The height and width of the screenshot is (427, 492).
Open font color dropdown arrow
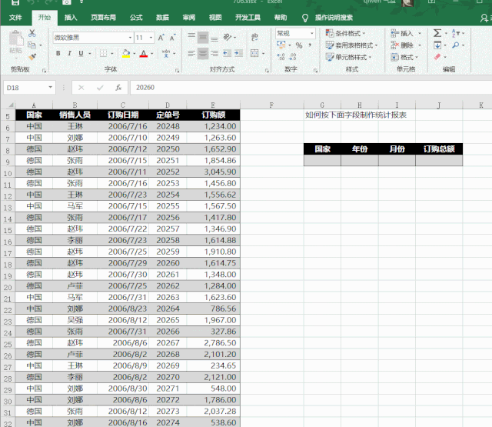pyautogui.click(x=152, y=53)
